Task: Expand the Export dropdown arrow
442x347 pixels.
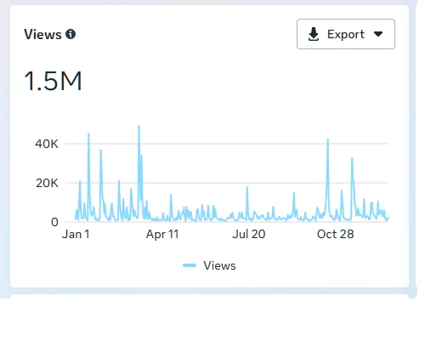Action: click(x=378, y=34)
